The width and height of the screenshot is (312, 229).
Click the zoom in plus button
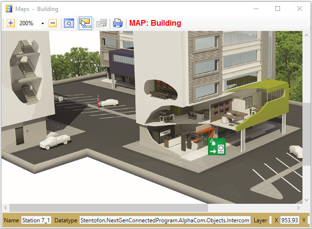[x=11, y=23]
